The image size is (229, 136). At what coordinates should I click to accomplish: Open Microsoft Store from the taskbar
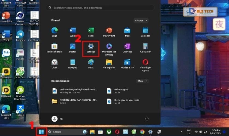point(101,132)
